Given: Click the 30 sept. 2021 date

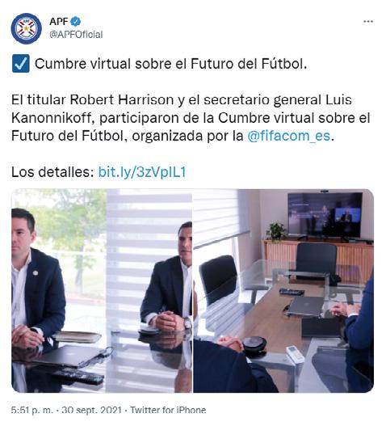Looking at the screenshot, I should pos(91,410).
